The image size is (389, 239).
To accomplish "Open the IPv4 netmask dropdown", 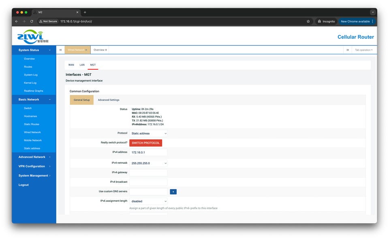I will click(x=148, y=163).
